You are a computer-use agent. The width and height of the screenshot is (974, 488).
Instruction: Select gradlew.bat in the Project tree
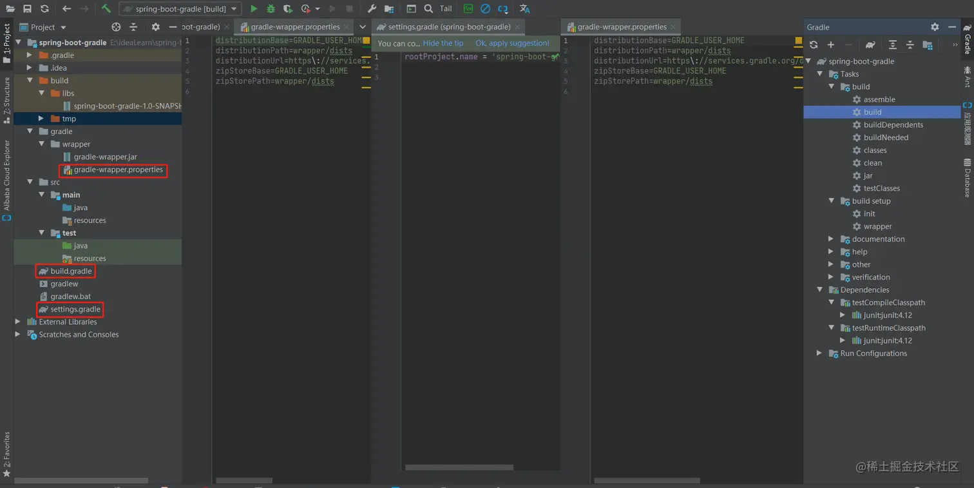[x=71, y=297]
